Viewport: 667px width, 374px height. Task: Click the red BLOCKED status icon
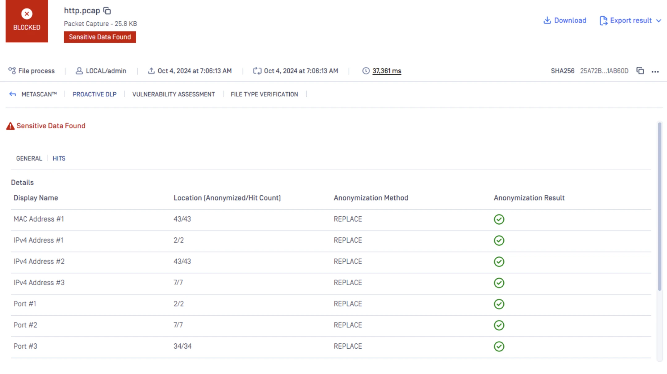[x=27, y=14]
